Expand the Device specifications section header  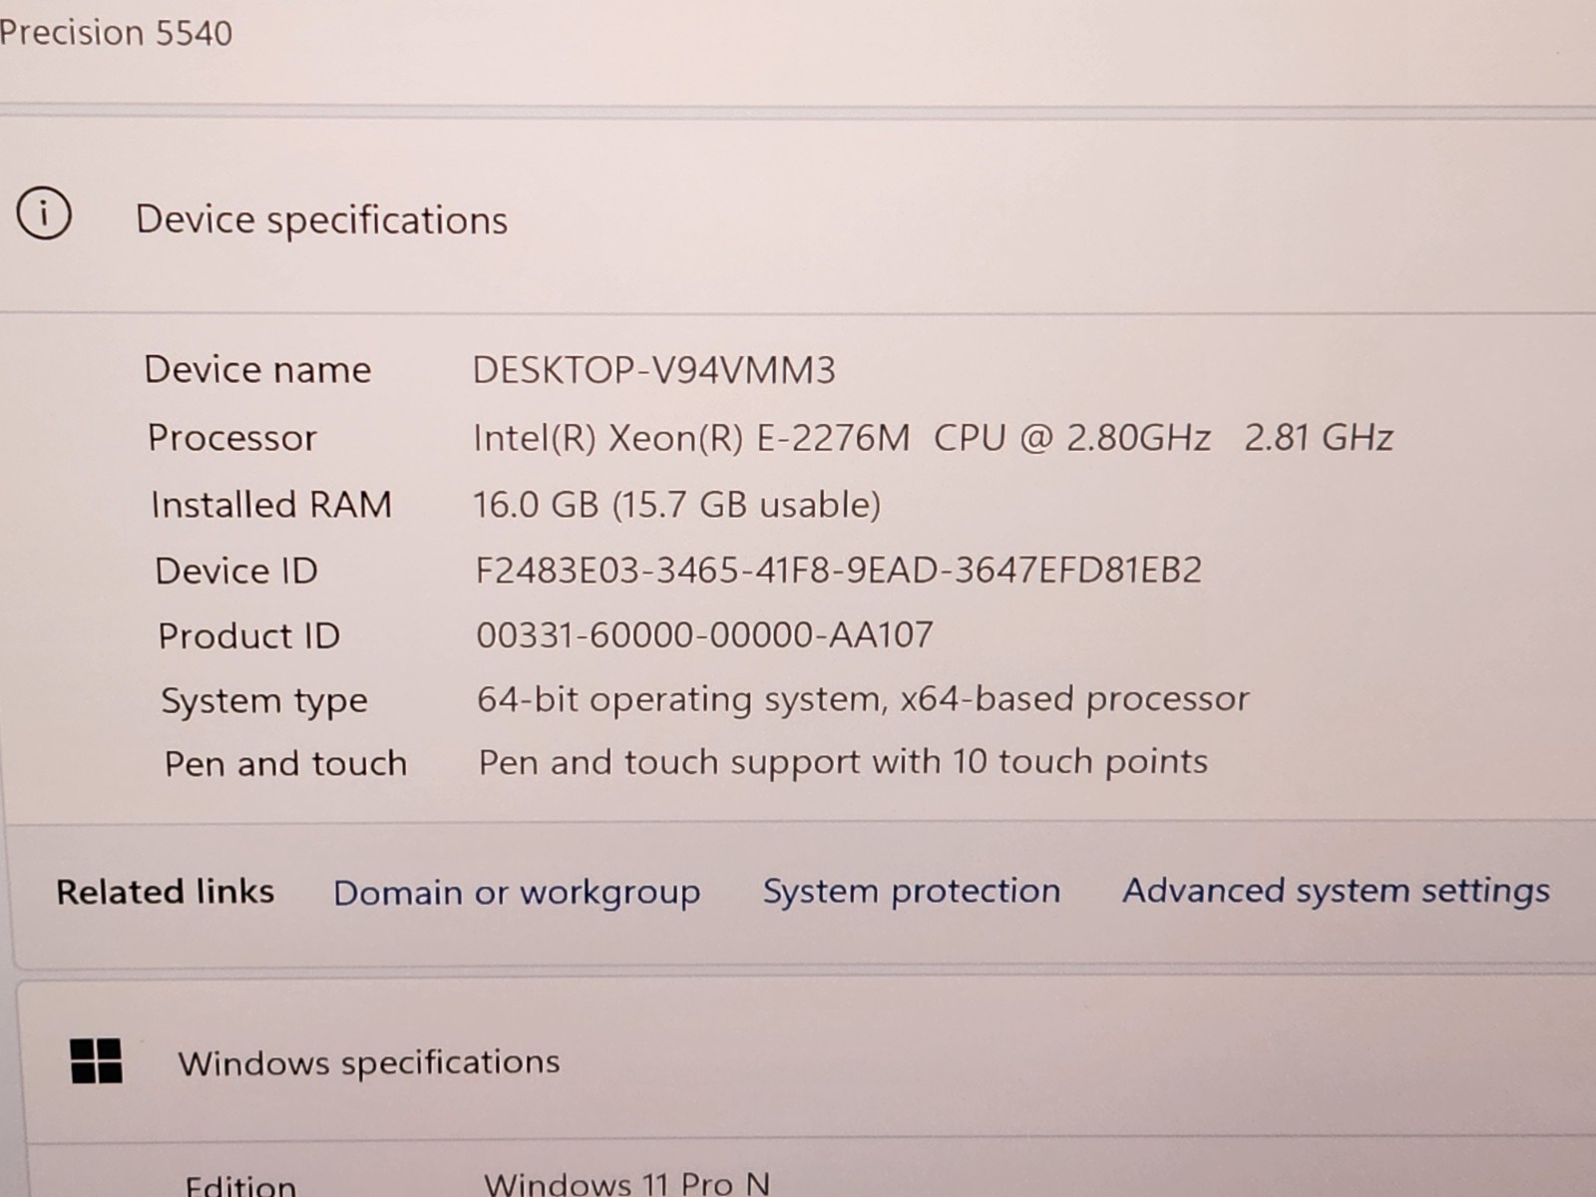click(x=798, y=217)
